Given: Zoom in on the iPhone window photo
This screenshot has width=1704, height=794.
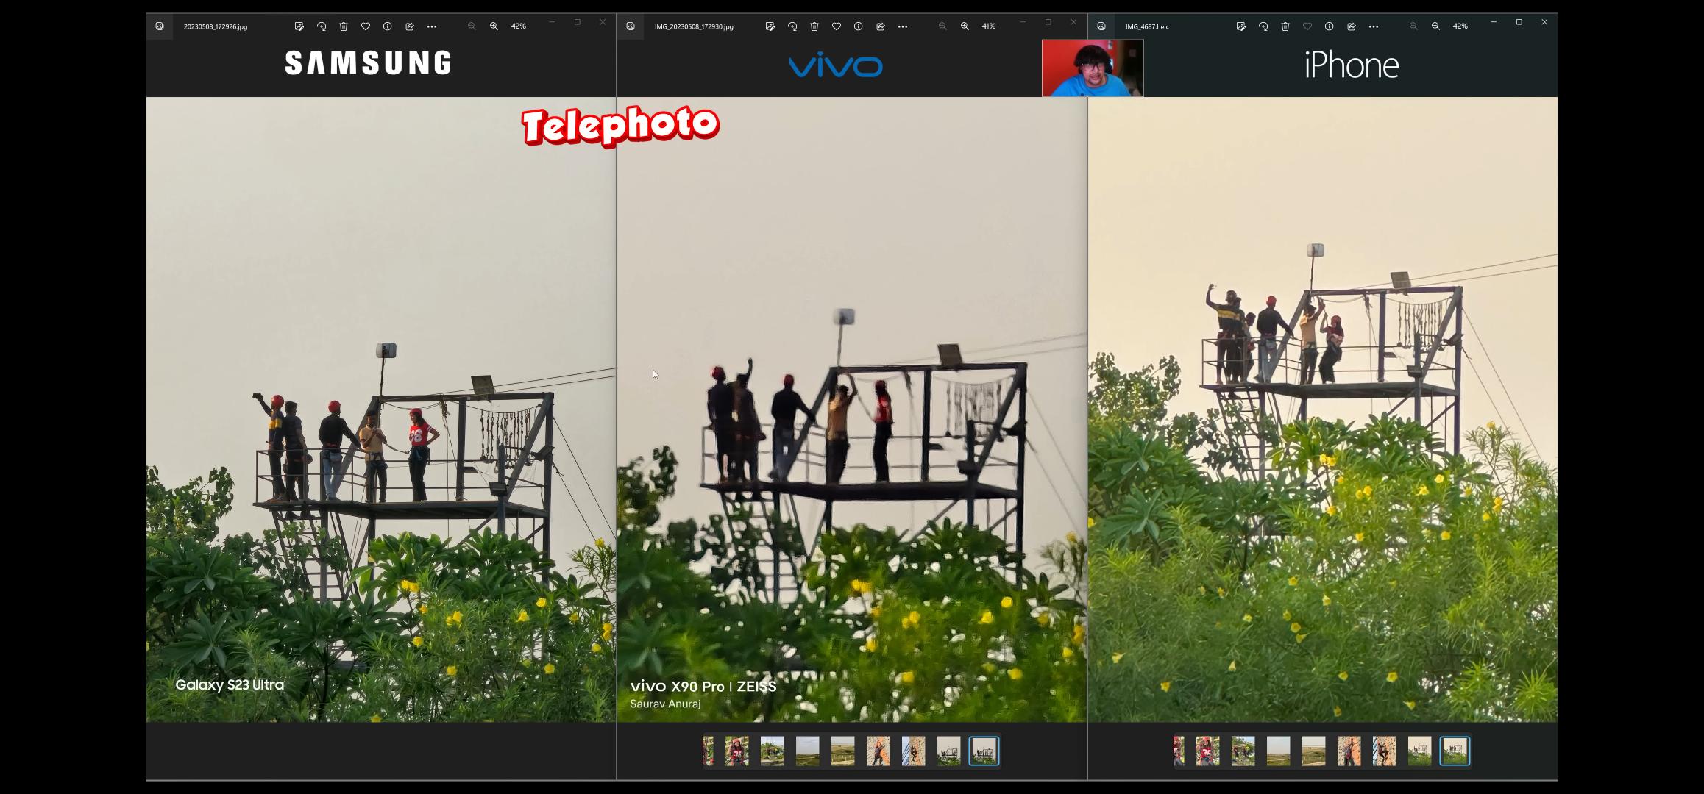Looking at the screenshot, I should pyautogui.click(x=1435, y=26).
